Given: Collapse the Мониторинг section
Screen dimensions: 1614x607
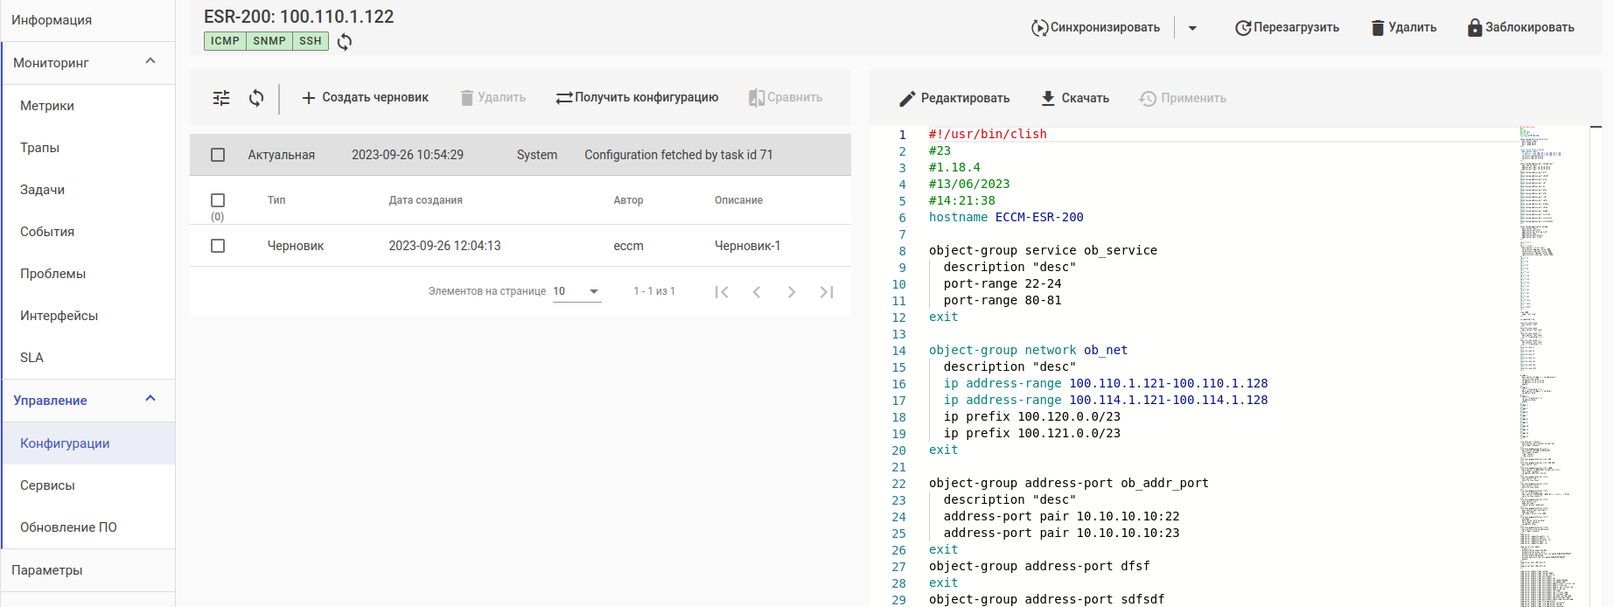Looking at the screenshot, I should [x=150, y=62].
